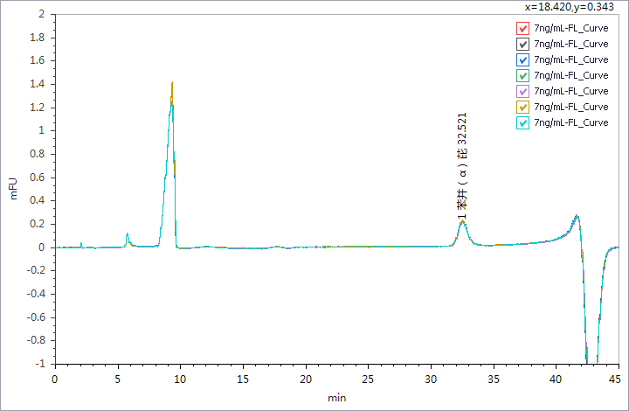Disable the cyan 7ng/mL-FL_Curve legend checkbox
This screenshot has height=411, width=629.
tap(522, 122)
